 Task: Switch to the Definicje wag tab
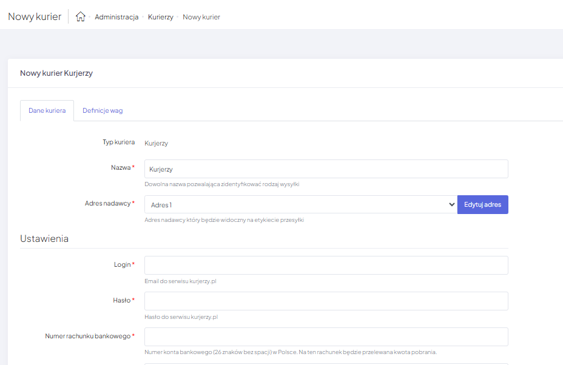tap(103, 110)
